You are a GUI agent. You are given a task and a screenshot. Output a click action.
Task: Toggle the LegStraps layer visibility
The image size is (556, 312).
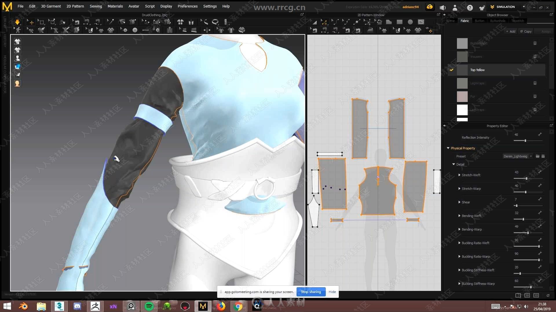point(451,110)
